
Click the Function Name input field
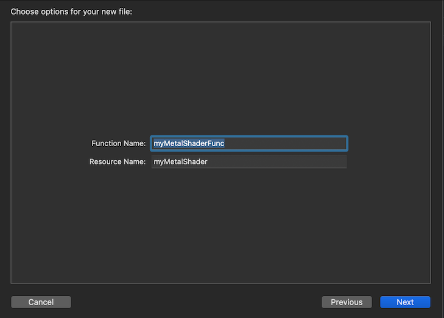click(249, 143)
